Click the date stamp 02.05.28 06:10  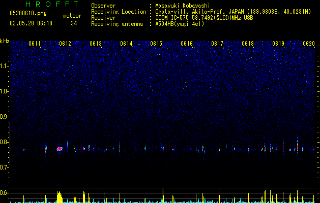pos(31,23)
